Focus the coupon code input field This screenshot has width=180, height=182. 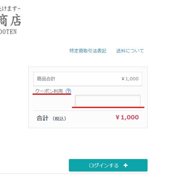pos(108,101)
